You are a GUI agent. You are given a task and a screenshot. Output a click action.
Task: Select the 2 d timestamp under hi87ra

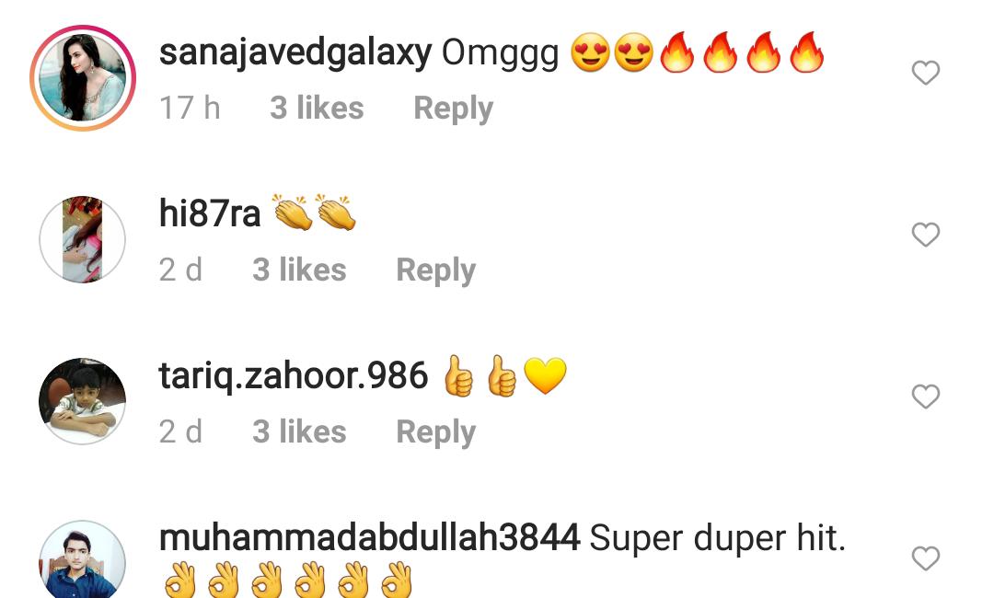180,270
